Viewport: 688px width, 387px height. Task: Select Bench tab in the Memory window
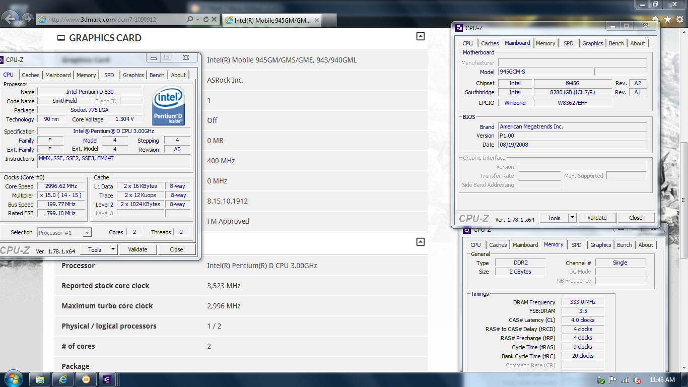point(625,245)
